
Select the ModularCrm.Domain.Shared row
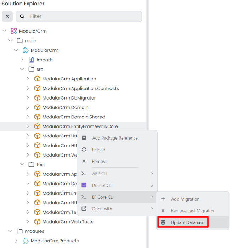(73, 117)
